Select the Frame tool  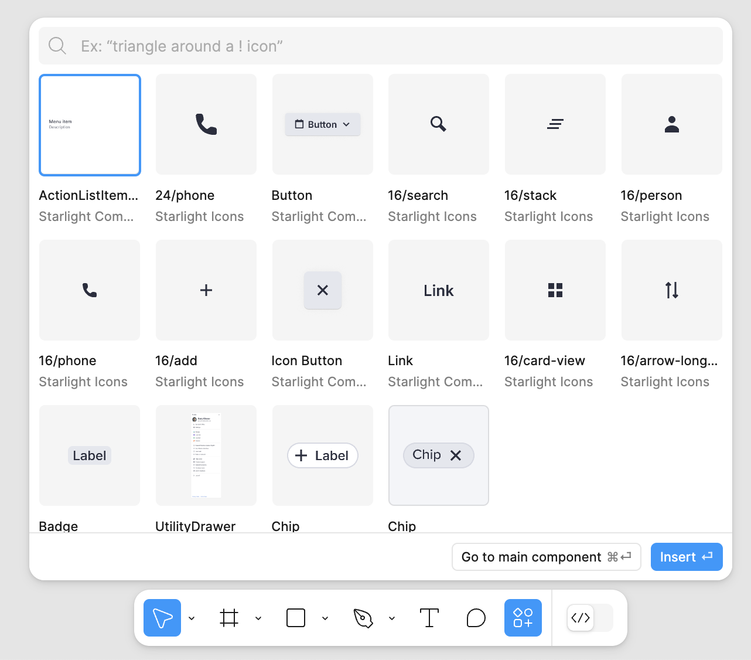coord(229,618)
